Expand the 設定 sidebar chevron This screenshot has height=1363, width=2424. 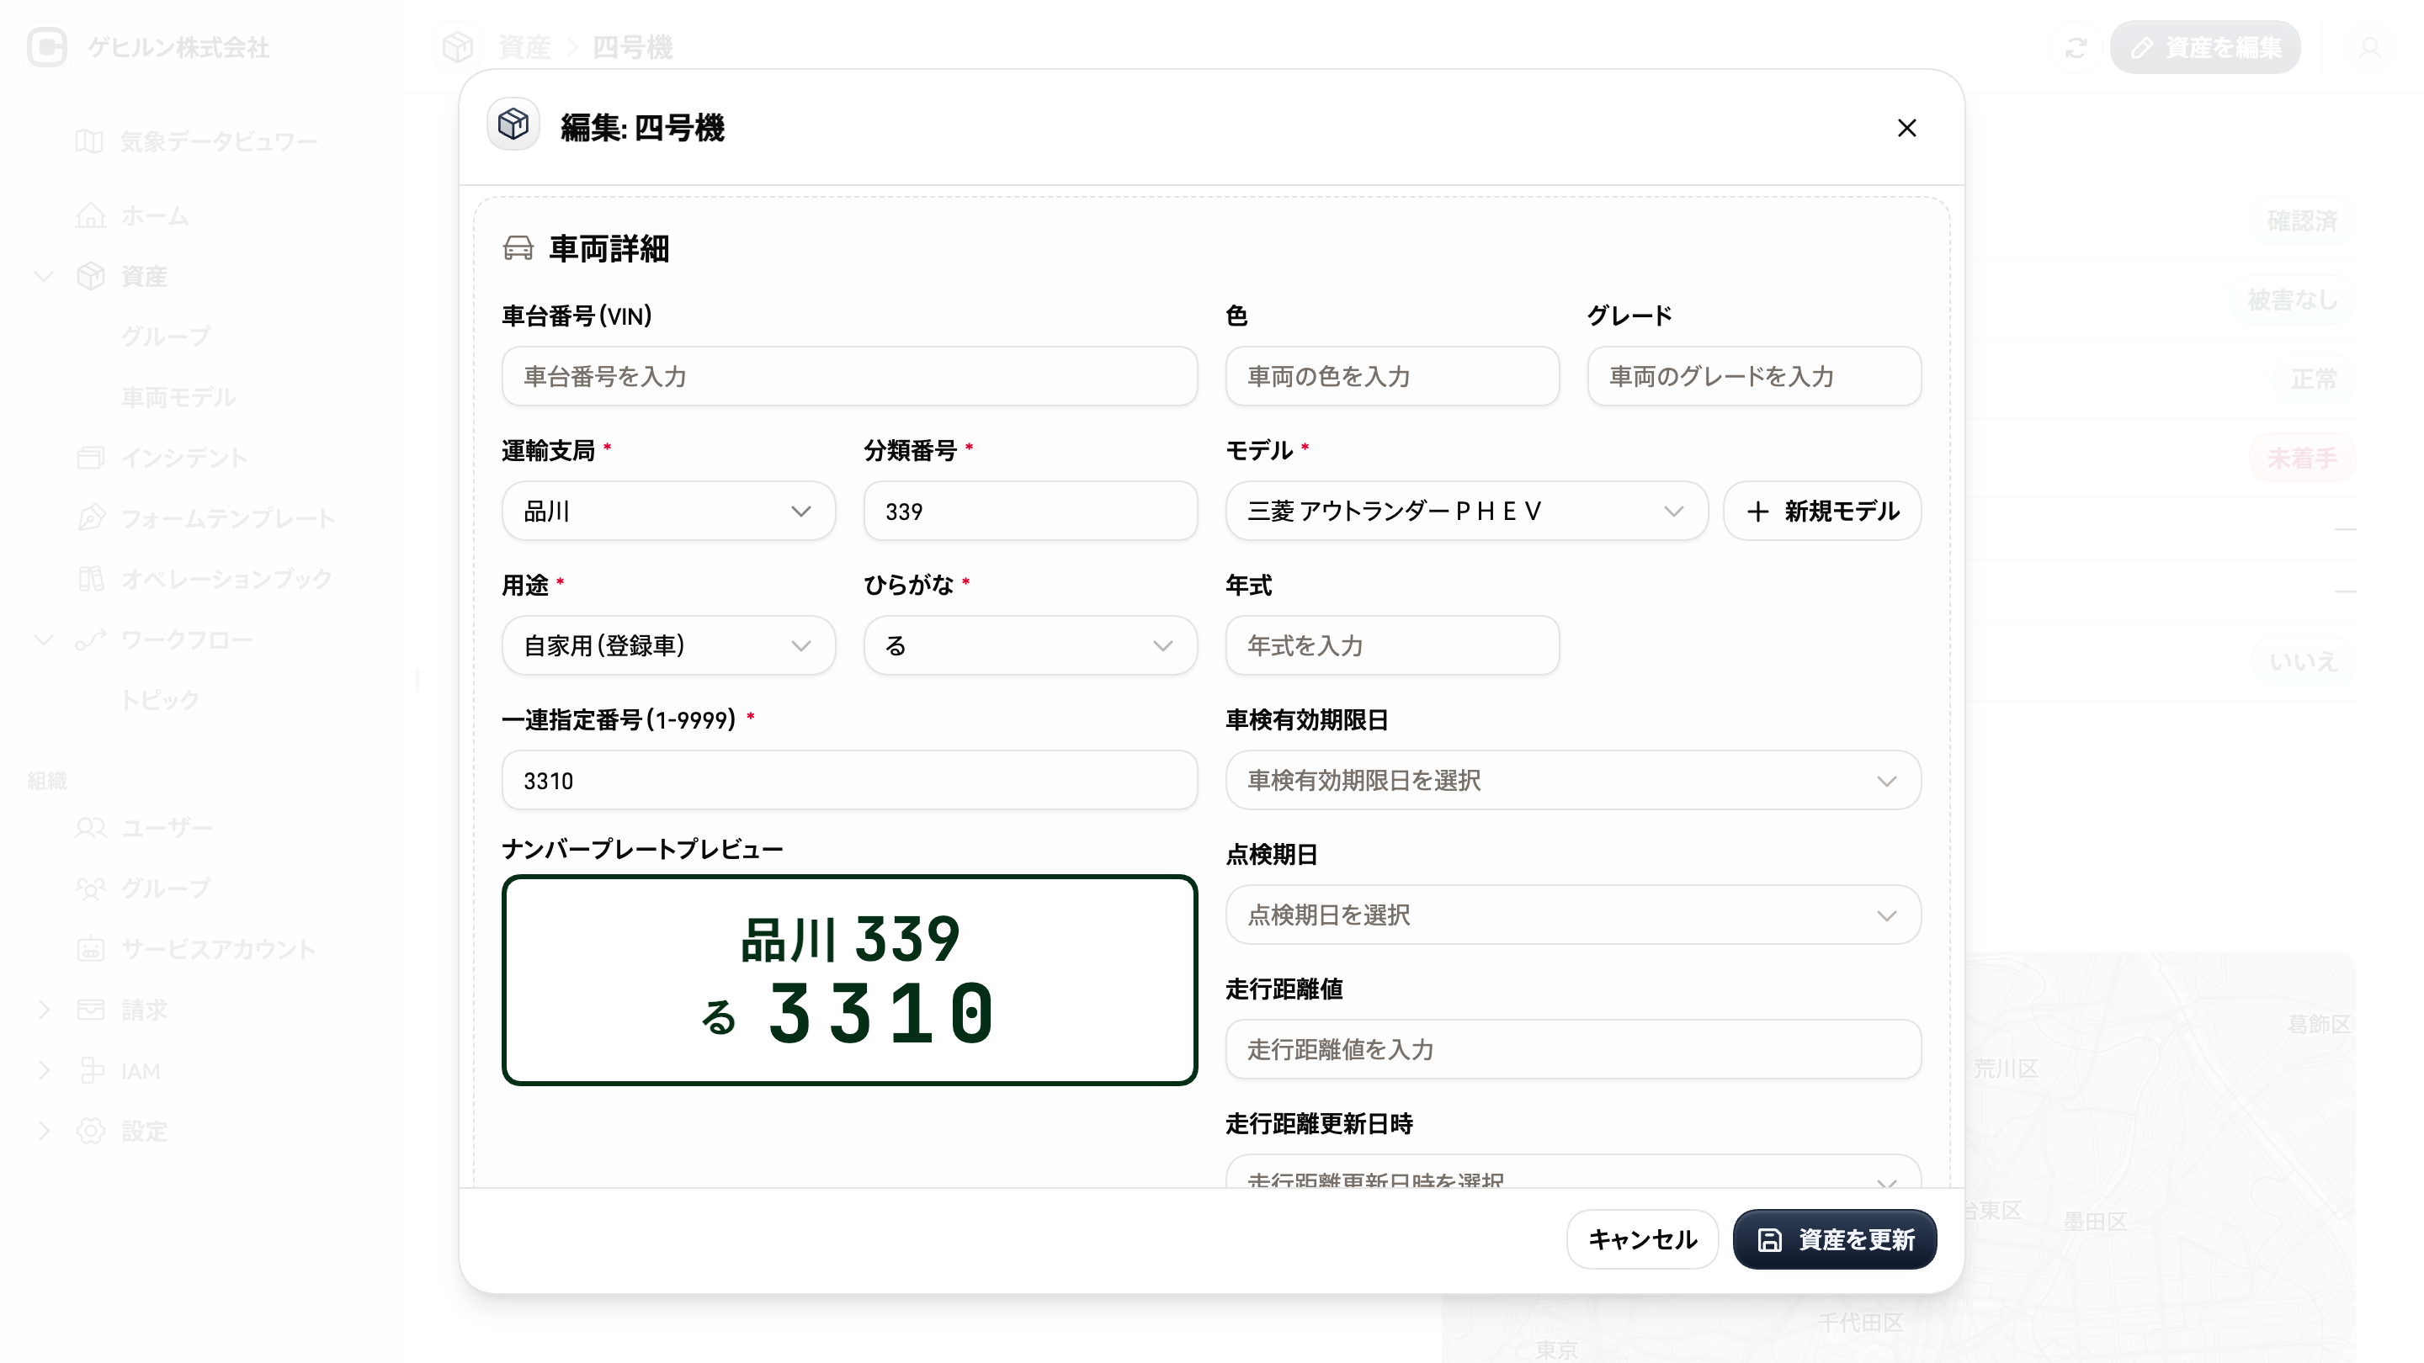pos(43,1131)
